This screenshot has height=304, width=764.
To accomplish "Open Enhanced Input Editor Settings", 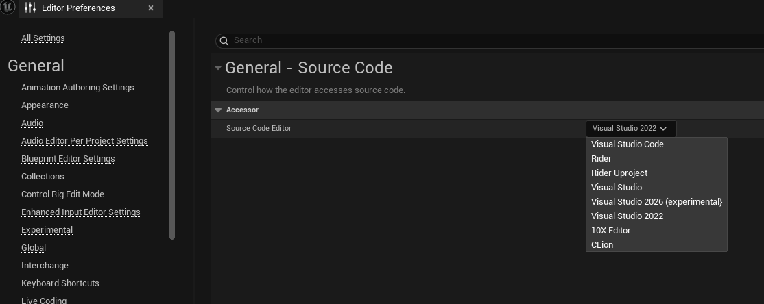I will (81, 212).
